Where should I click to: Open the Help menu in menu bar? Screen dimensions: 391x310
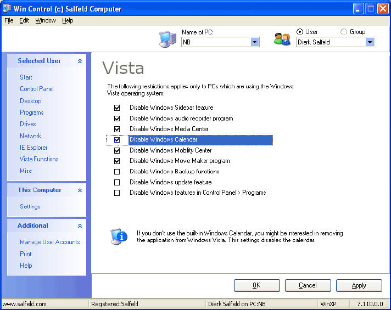tap(68, 20)
